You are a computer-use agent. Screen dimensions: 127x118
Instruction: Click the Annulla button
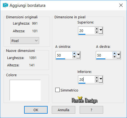pyautogui.click(x=63, y=110)
